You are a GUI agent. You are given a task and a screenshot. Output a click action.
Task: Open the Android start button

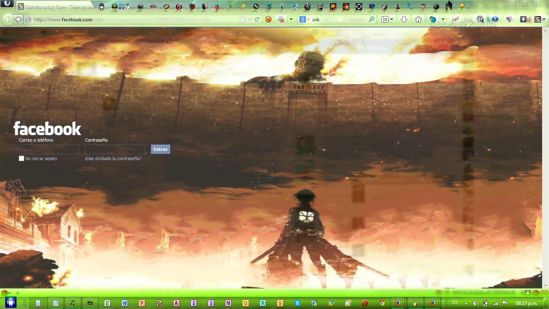(11, 303)
